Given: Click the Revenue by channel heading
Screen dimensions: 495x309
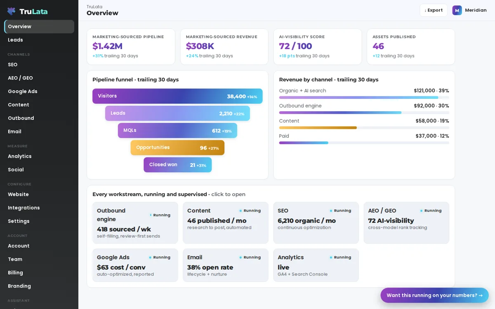Looking at the screenshot, I should [329, 80].
